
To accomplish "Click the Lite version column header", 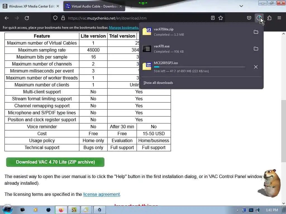I will coord(93,36).
